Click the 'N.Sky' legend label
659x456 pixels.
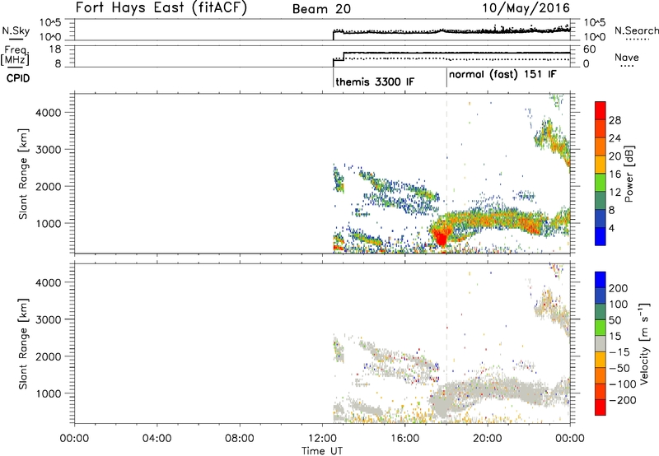tap(16, 30)
